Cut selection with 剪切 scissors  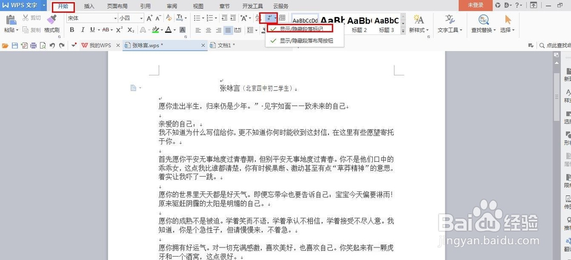[31, 18]
